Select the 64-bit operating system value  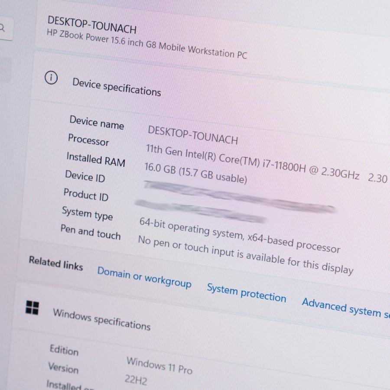240,235
